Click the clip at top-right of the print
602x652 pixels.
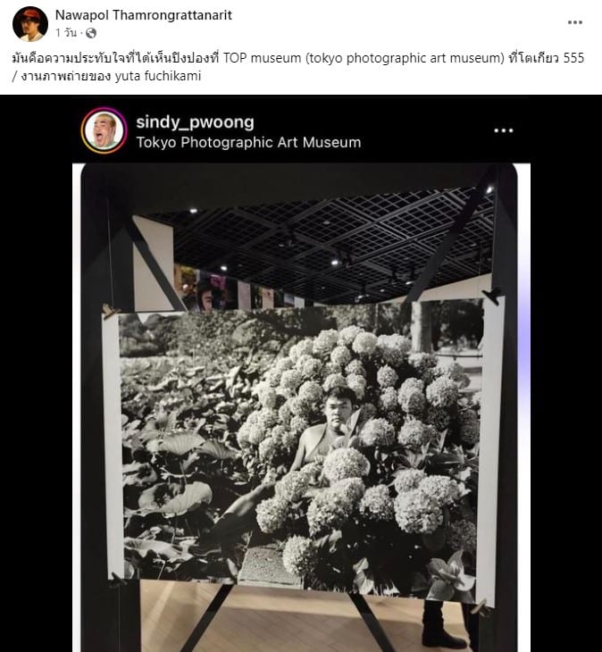493,296
